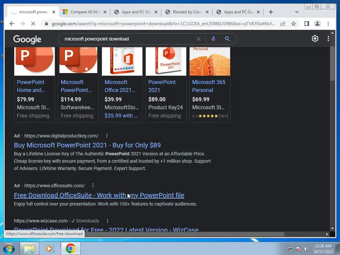Image resolution: width=340 pixels, height=255 pixels.
Task: Click the horizontal scrollbar right arrow
Action: [x=327, y=234]
